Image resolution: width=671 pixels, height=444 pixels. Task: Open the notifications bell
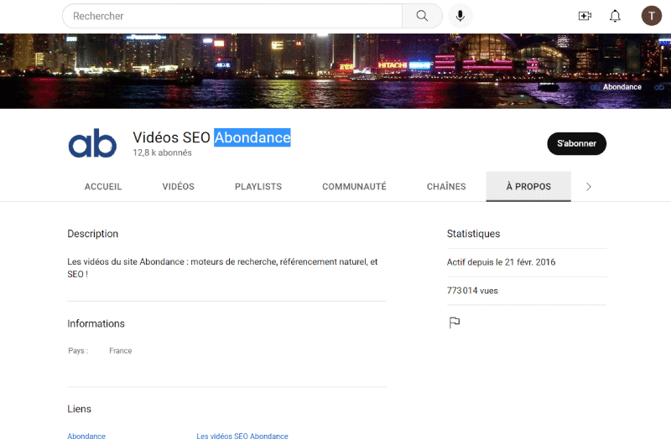coord(615,16)
